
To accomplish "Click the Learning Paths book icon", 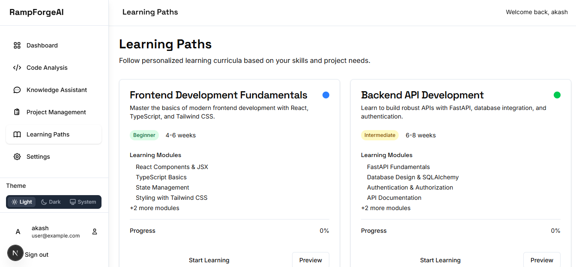I will (x=17, y=134).
